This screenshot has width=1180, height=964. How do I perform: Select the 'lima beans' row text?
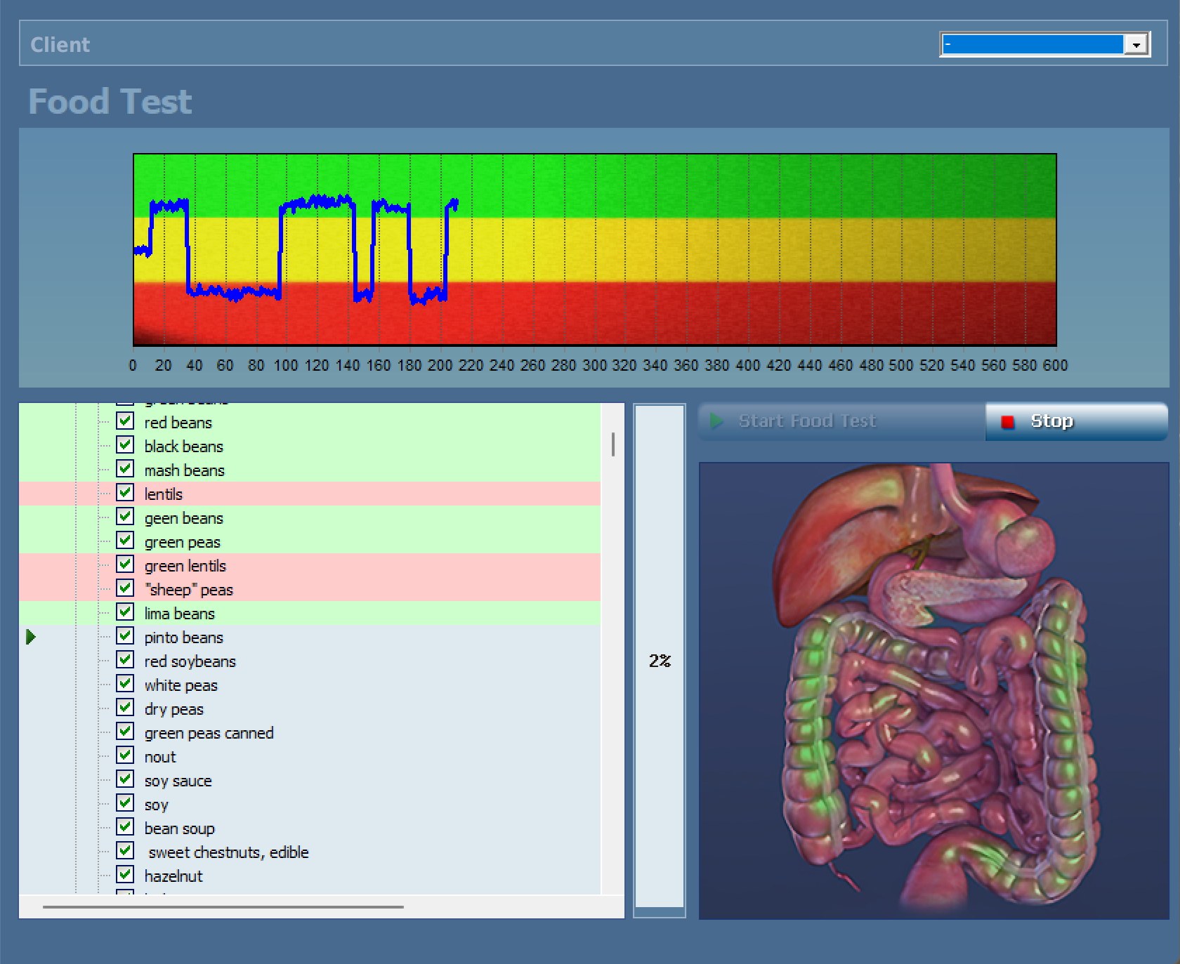[179, 614]
